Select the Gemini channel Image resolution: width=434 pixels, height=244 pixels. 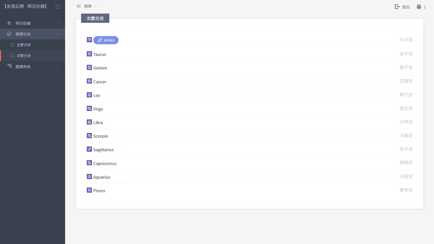[x=100, y=68]
